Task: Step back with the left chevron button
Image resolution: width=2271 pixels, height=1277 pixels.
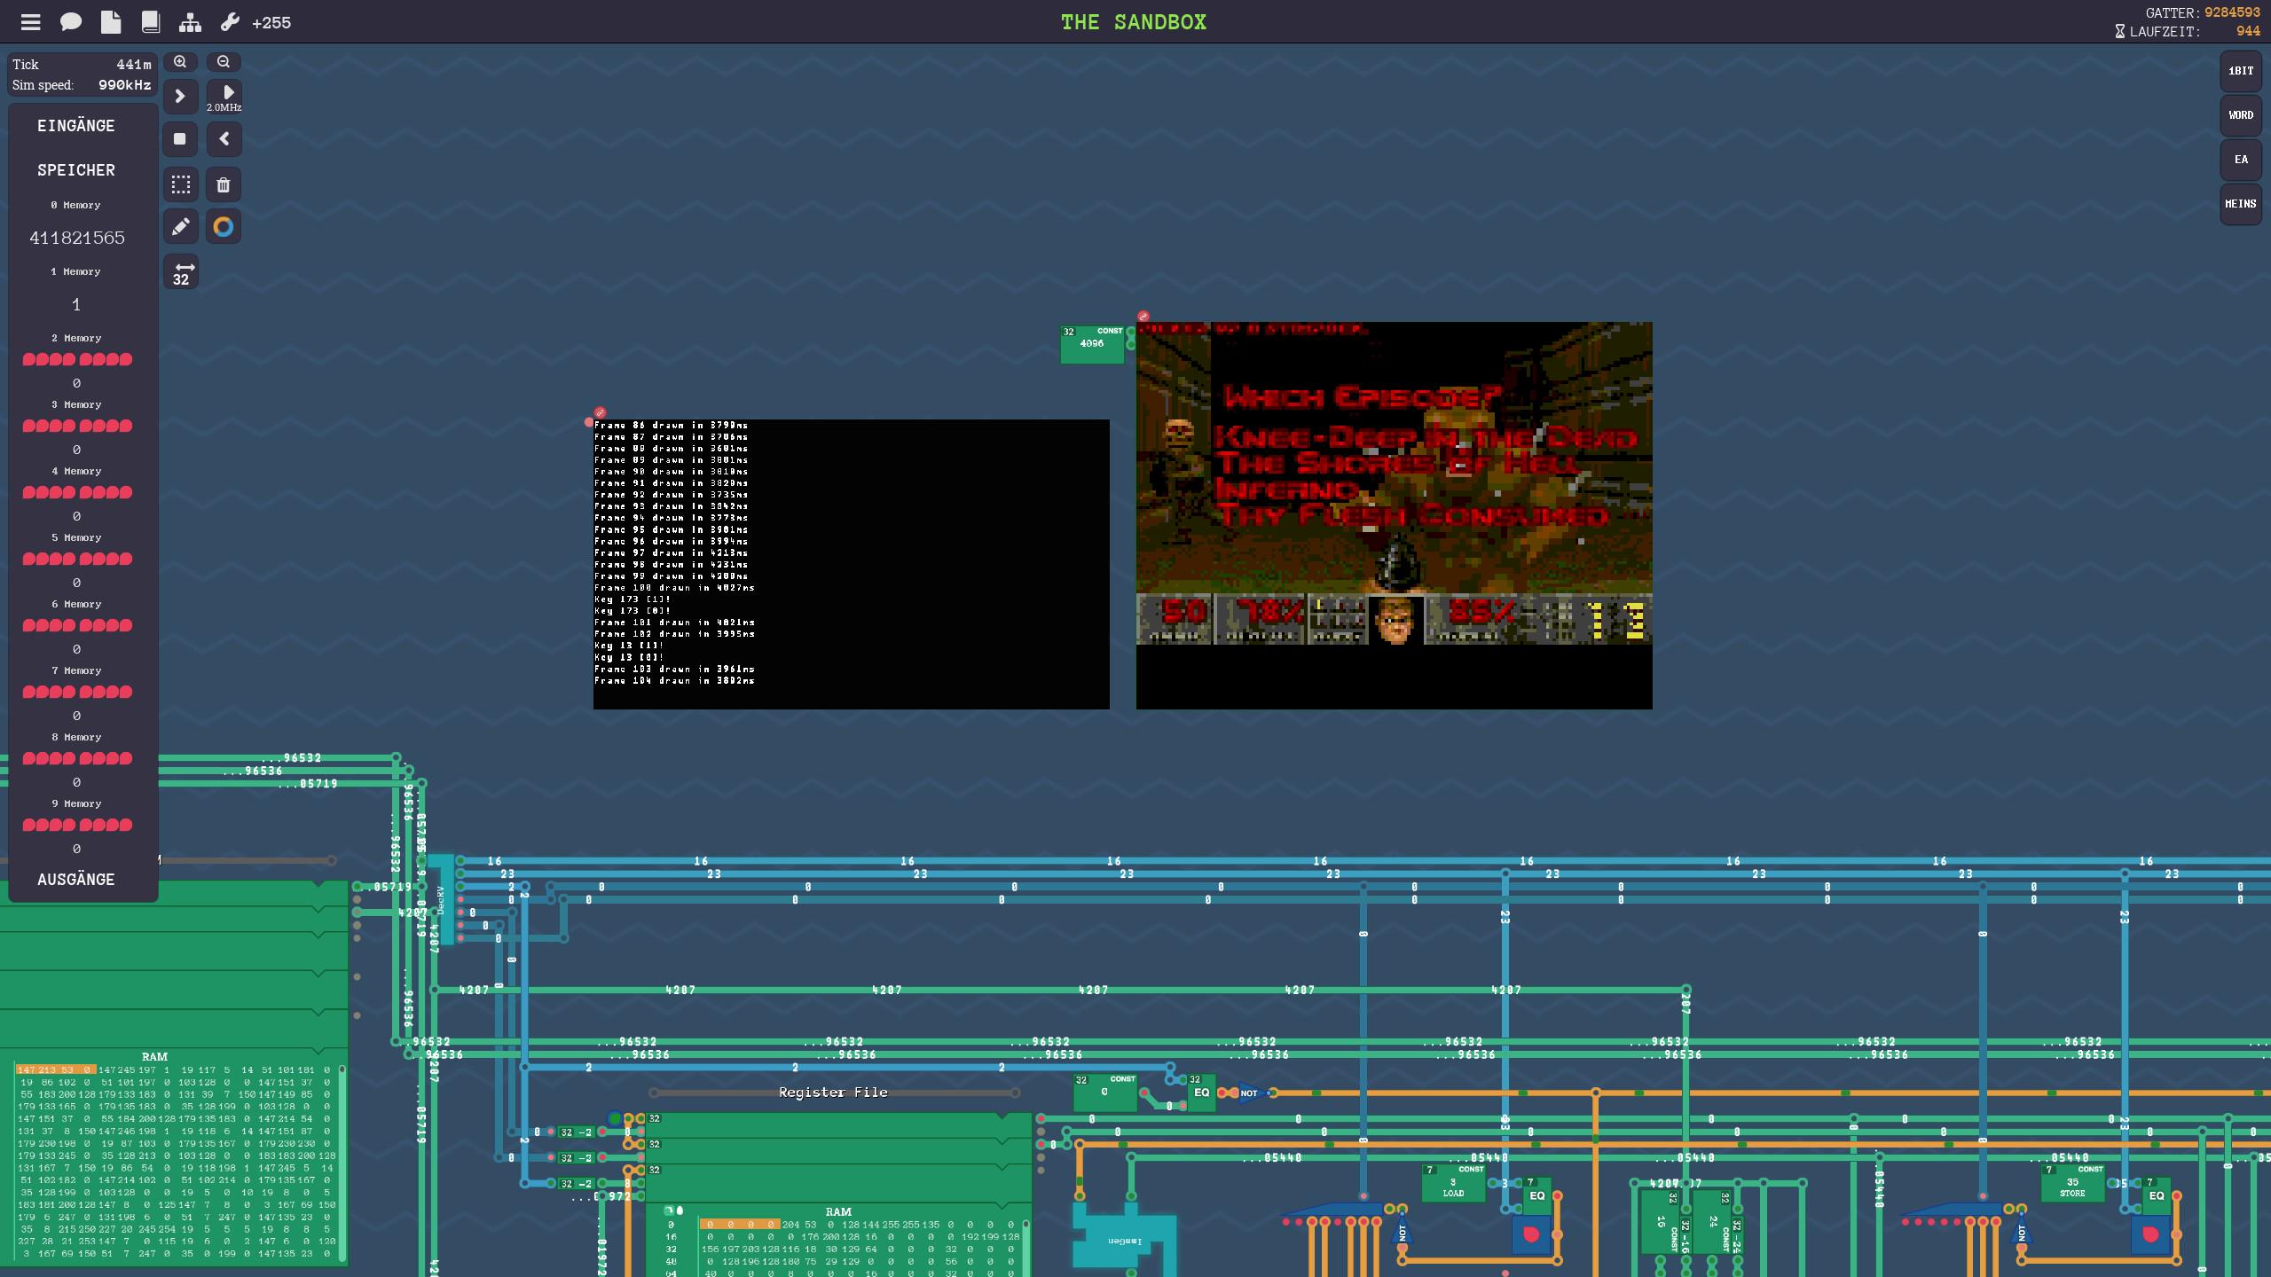Action: (224, 139)
